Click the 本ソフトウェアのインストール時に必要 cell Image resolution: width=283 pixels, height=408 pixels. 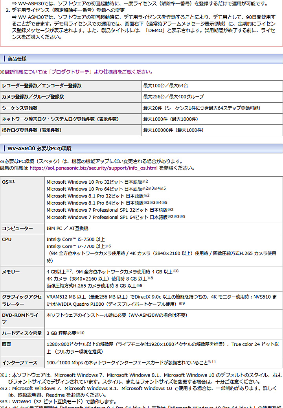(x=164, y=319)
